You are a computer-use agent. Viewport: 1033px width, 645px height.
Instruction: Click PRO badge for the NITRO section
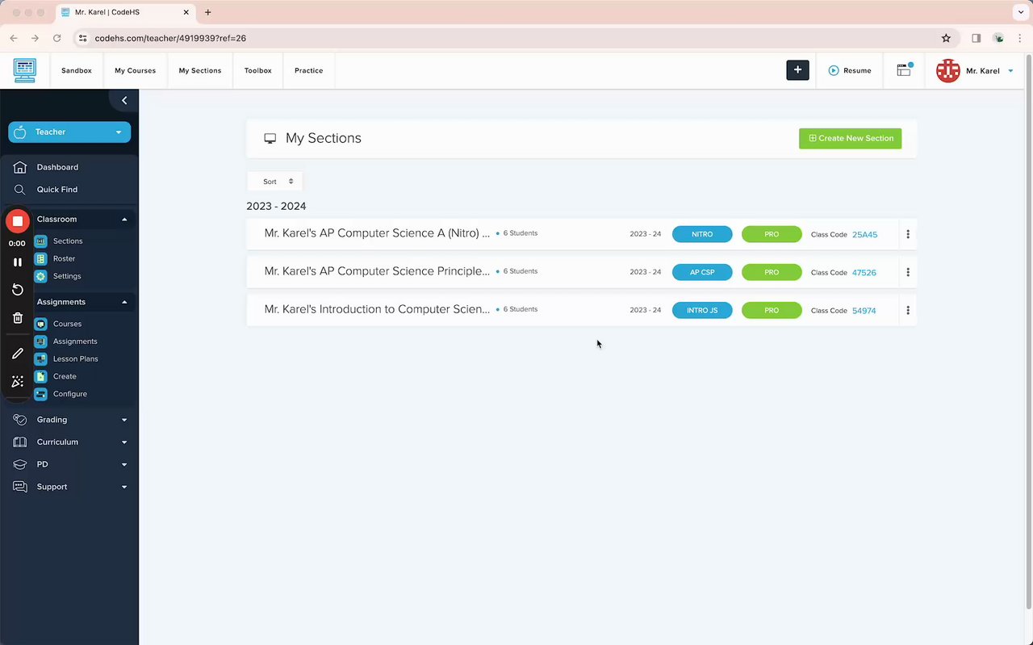(772, 234)
